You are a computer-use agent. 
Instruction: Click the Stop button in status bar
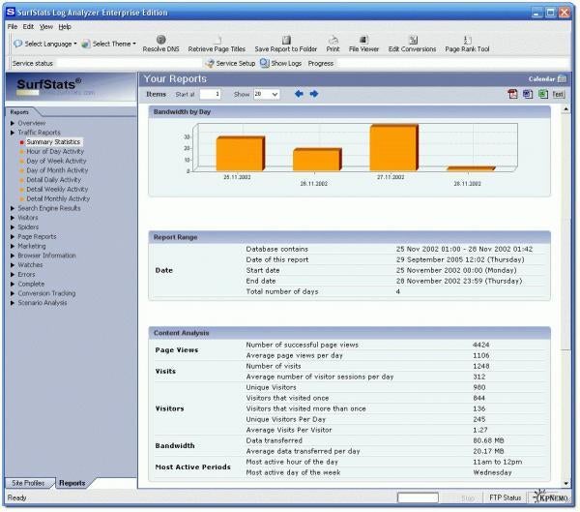click(468, 497)
